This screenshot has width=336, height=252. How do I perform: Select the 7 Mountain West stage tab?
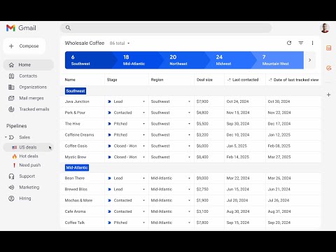[279, 60]
